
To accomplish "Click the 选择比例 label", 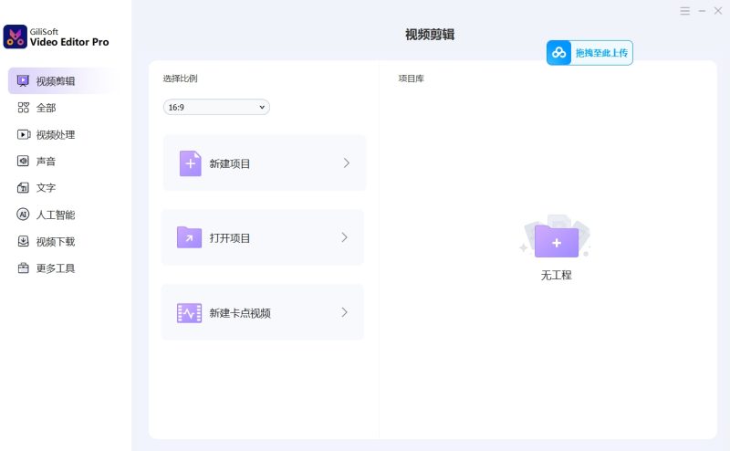I will (x=180, y=79).
